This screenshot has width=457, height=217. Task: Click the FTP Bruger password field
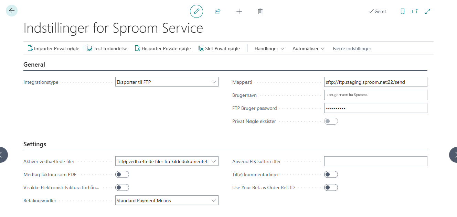[x=376, y=108]
